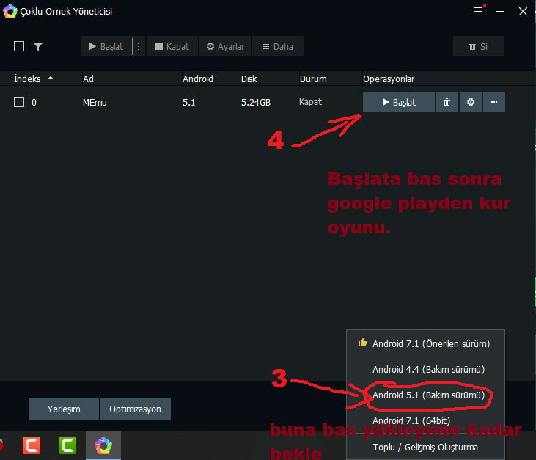The image size is (536, 460).
Task: Open the three-dot dropdown beside toolbar Başlat
Action: coord(139,46)
